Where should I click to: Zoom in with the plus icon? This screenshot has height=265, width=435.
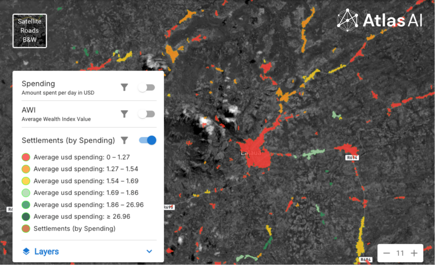click(414, 253)
